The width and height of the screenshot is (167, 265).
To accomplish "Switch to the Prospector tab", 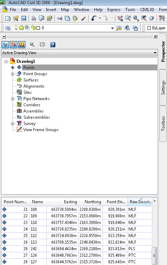I will [x=163, y=51].
